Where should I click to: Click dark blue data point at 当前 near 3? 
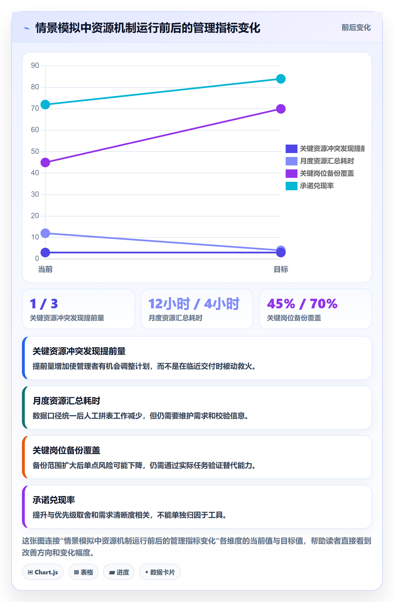45,253
